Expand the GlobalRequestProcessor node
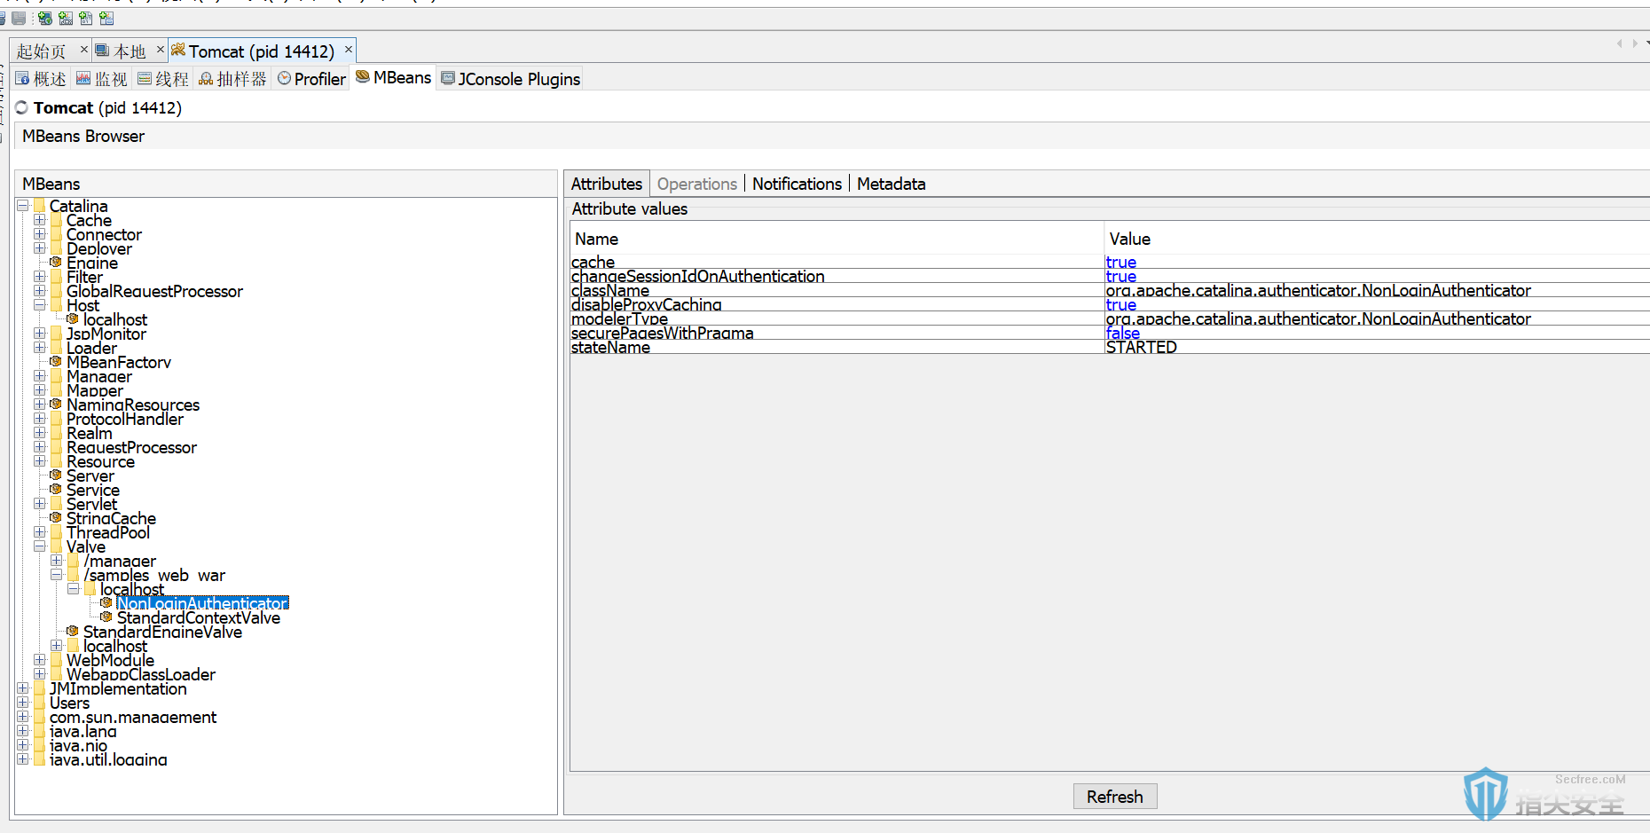The height and width of the screenshot is (833, 1650). coord(40,291)
